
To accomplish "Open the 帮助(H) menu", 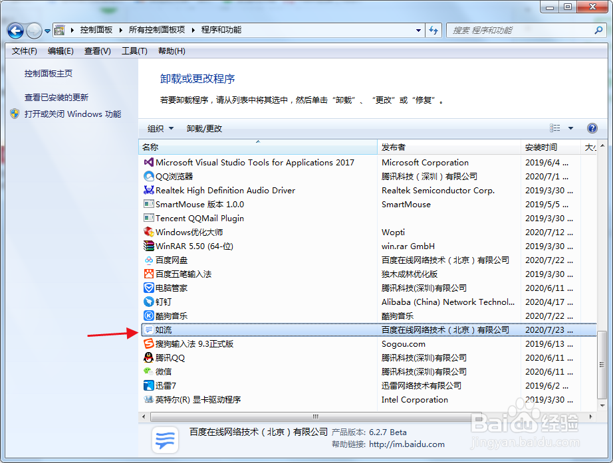I will tap(172, 51).
